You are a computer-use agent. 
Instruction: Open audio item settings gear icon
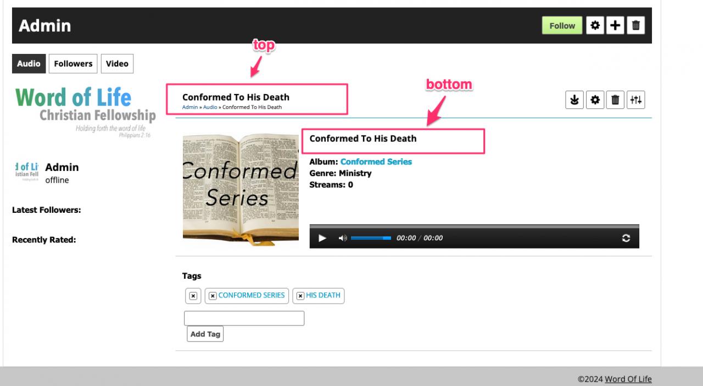pyautogui.click(x=595, y=100)
